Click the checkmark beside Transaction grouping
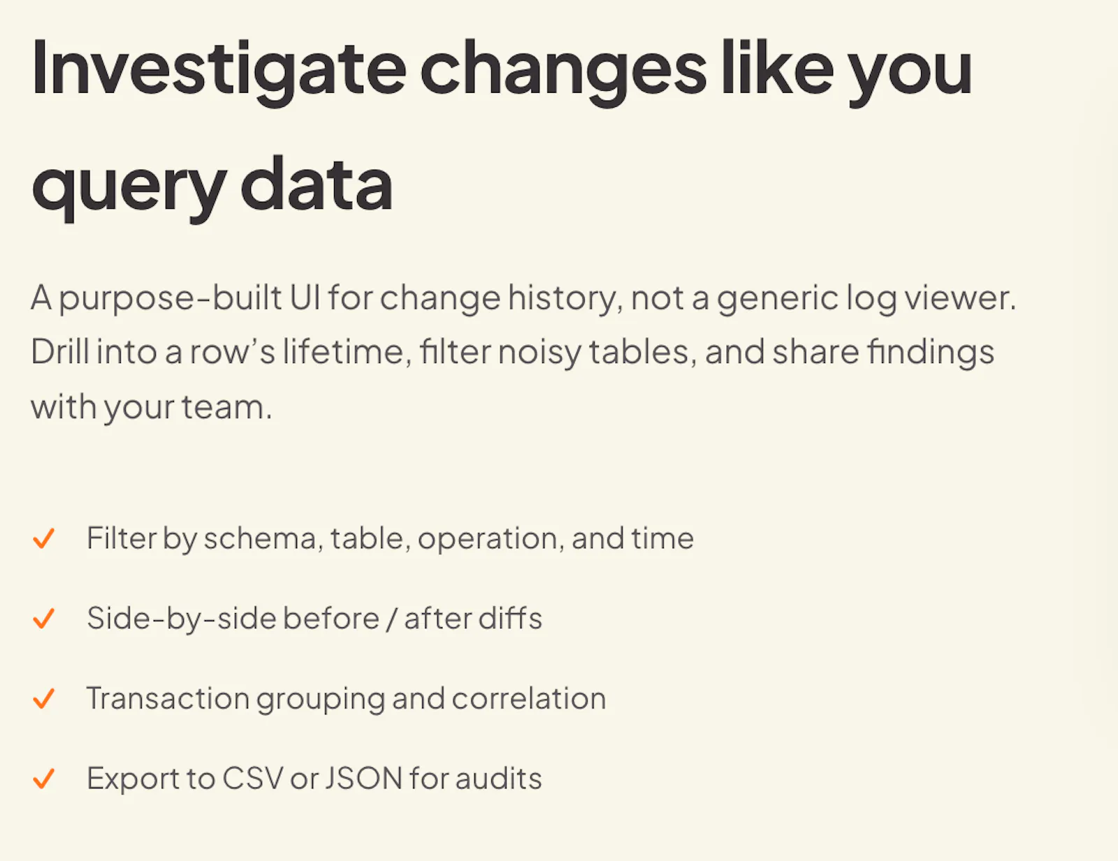 click(x=44, y=698)
